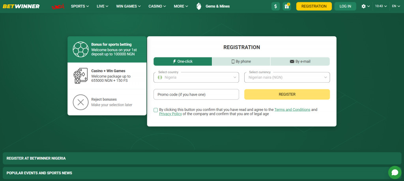The width and height of the screenshot is (404, 181).
Task: Open the Gems & Mines crystal icon
Action: point(199,6)
